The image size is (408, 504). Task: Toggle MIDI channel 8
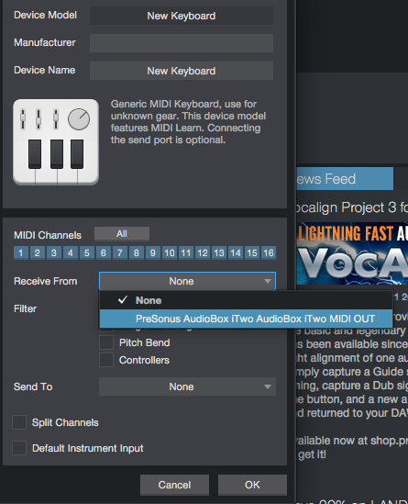[137, 253]
